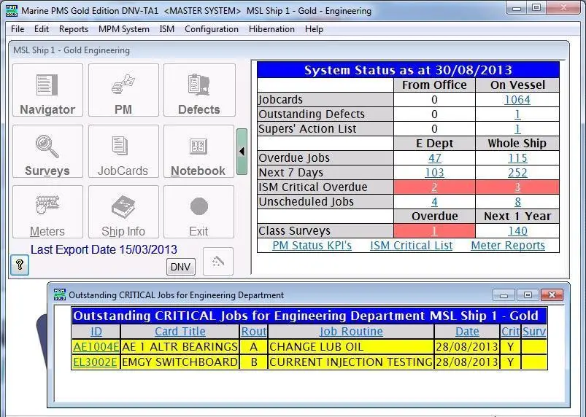Click the DNV button
The width and height of the screenshot is (586, 417).
tap(180, 267)
